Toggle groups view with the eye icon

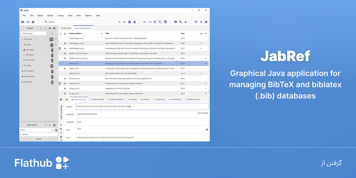click(50, 28)
